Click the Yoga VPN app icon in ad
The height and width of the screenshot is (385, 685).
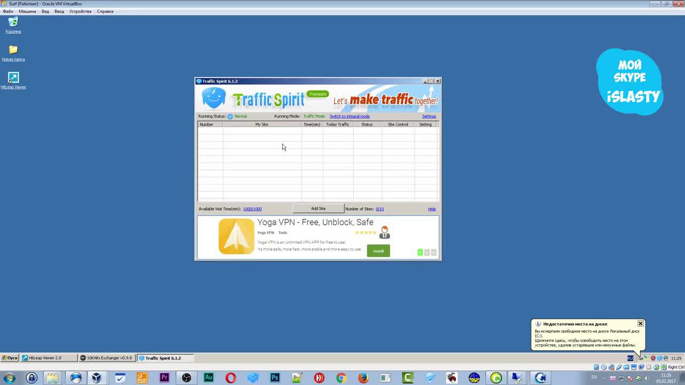pos(236,236)
